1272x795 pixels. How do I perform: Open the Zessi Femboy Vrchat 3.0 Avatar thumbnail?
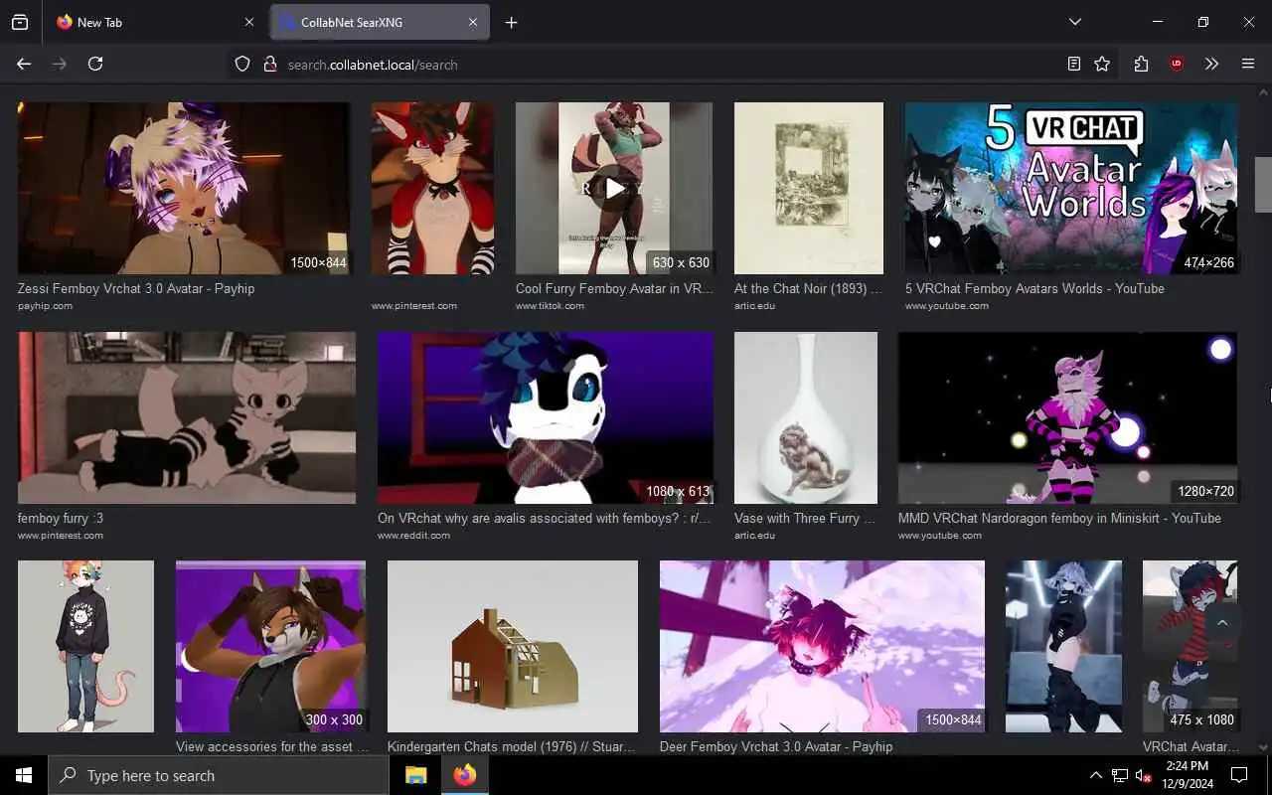point(184,188)
